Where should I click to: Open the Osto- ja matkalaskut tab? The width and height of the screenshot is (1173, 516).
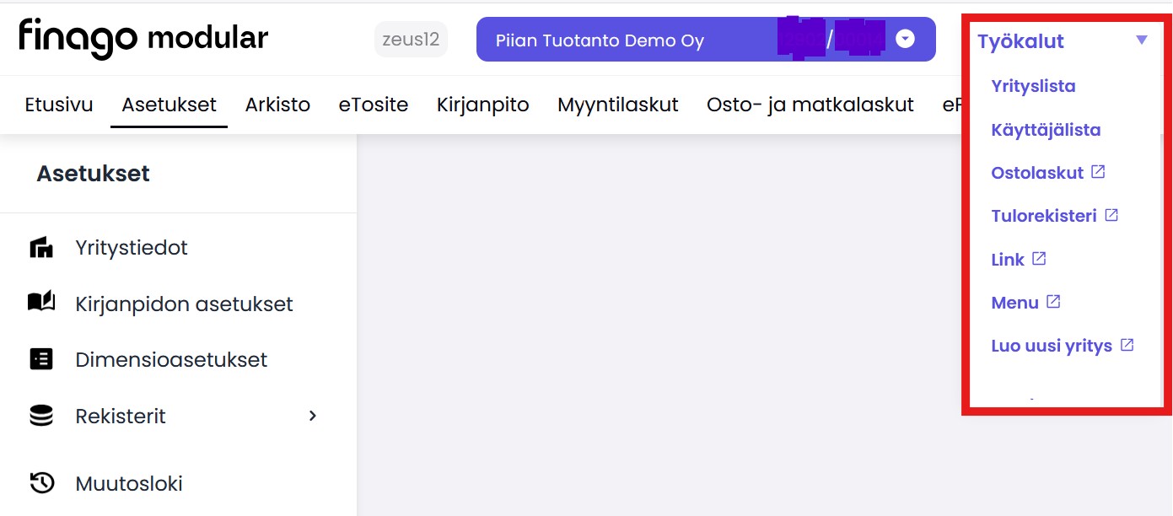(x=810, y=105)
